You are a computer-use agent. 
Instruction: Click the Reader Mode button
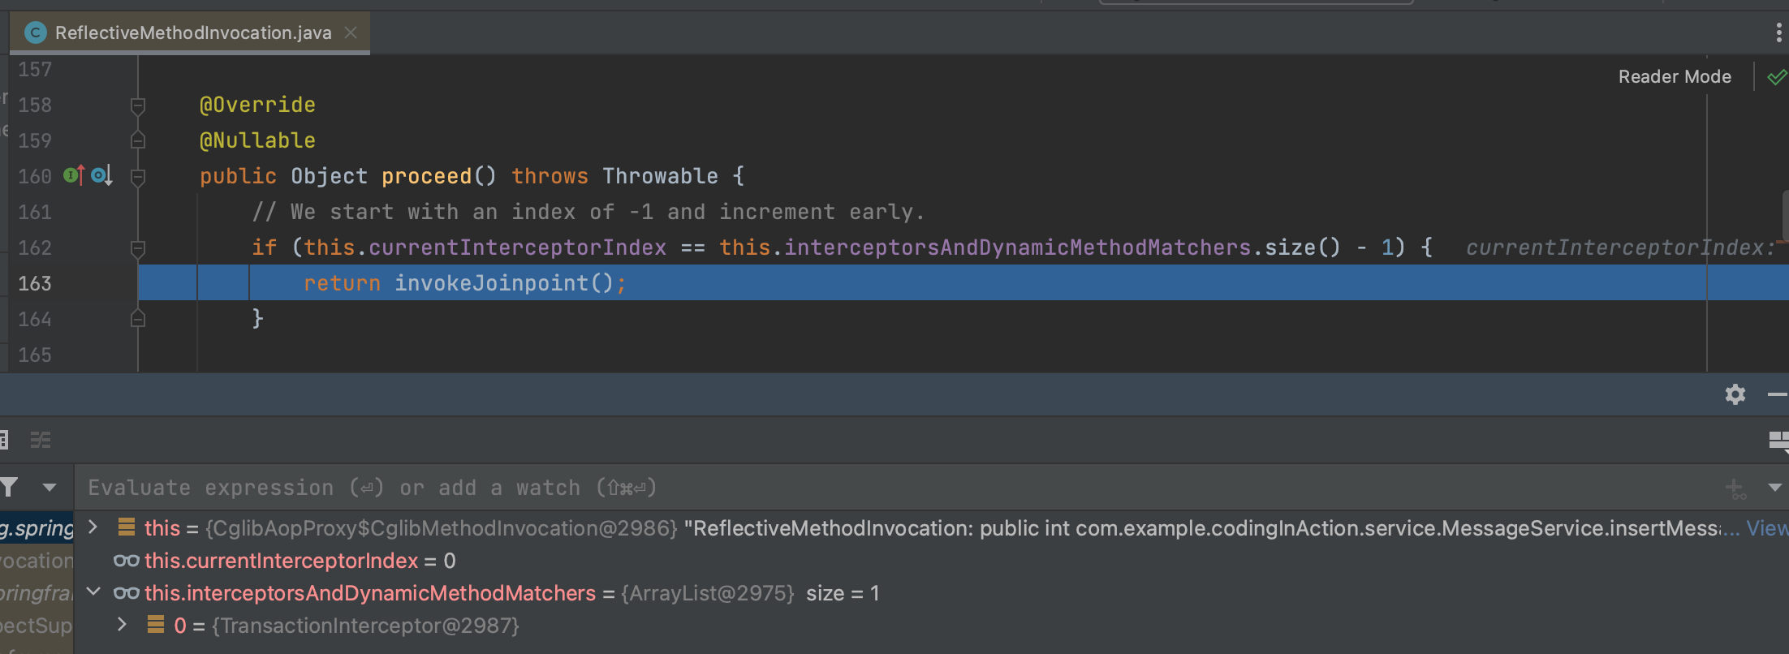[x=1674, y=77]
